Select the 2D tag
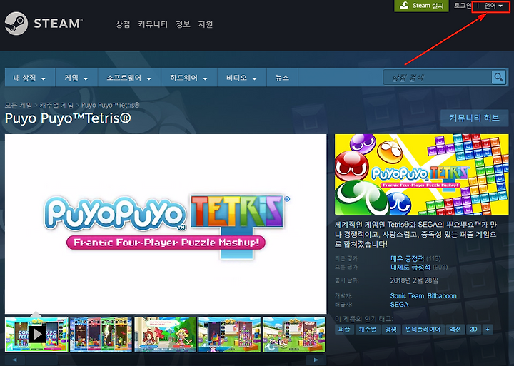 coord(473,330)
